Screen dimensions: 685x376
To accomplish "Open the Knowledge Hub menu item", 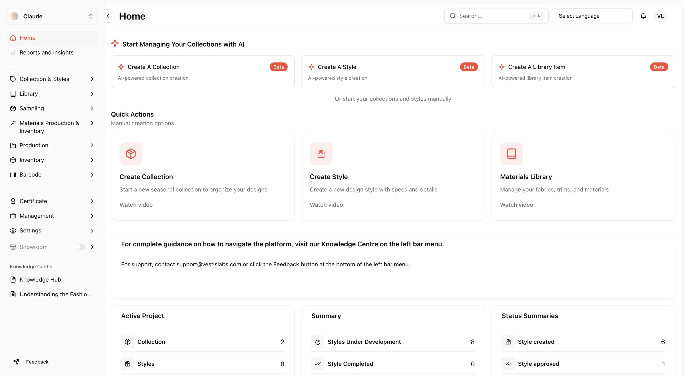I will pyautogui.click(x=52, y=280).
